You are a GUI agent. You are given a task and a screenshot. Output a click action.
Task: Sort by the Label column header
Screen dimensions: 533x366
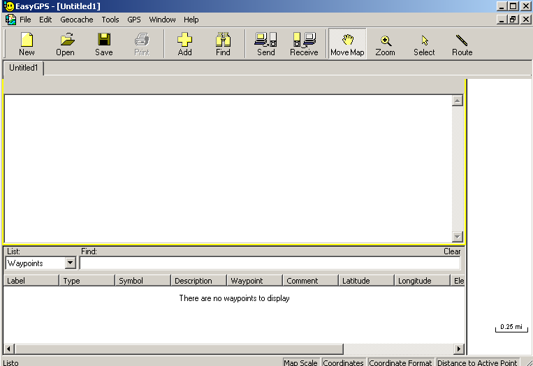[x=31, y=281]
